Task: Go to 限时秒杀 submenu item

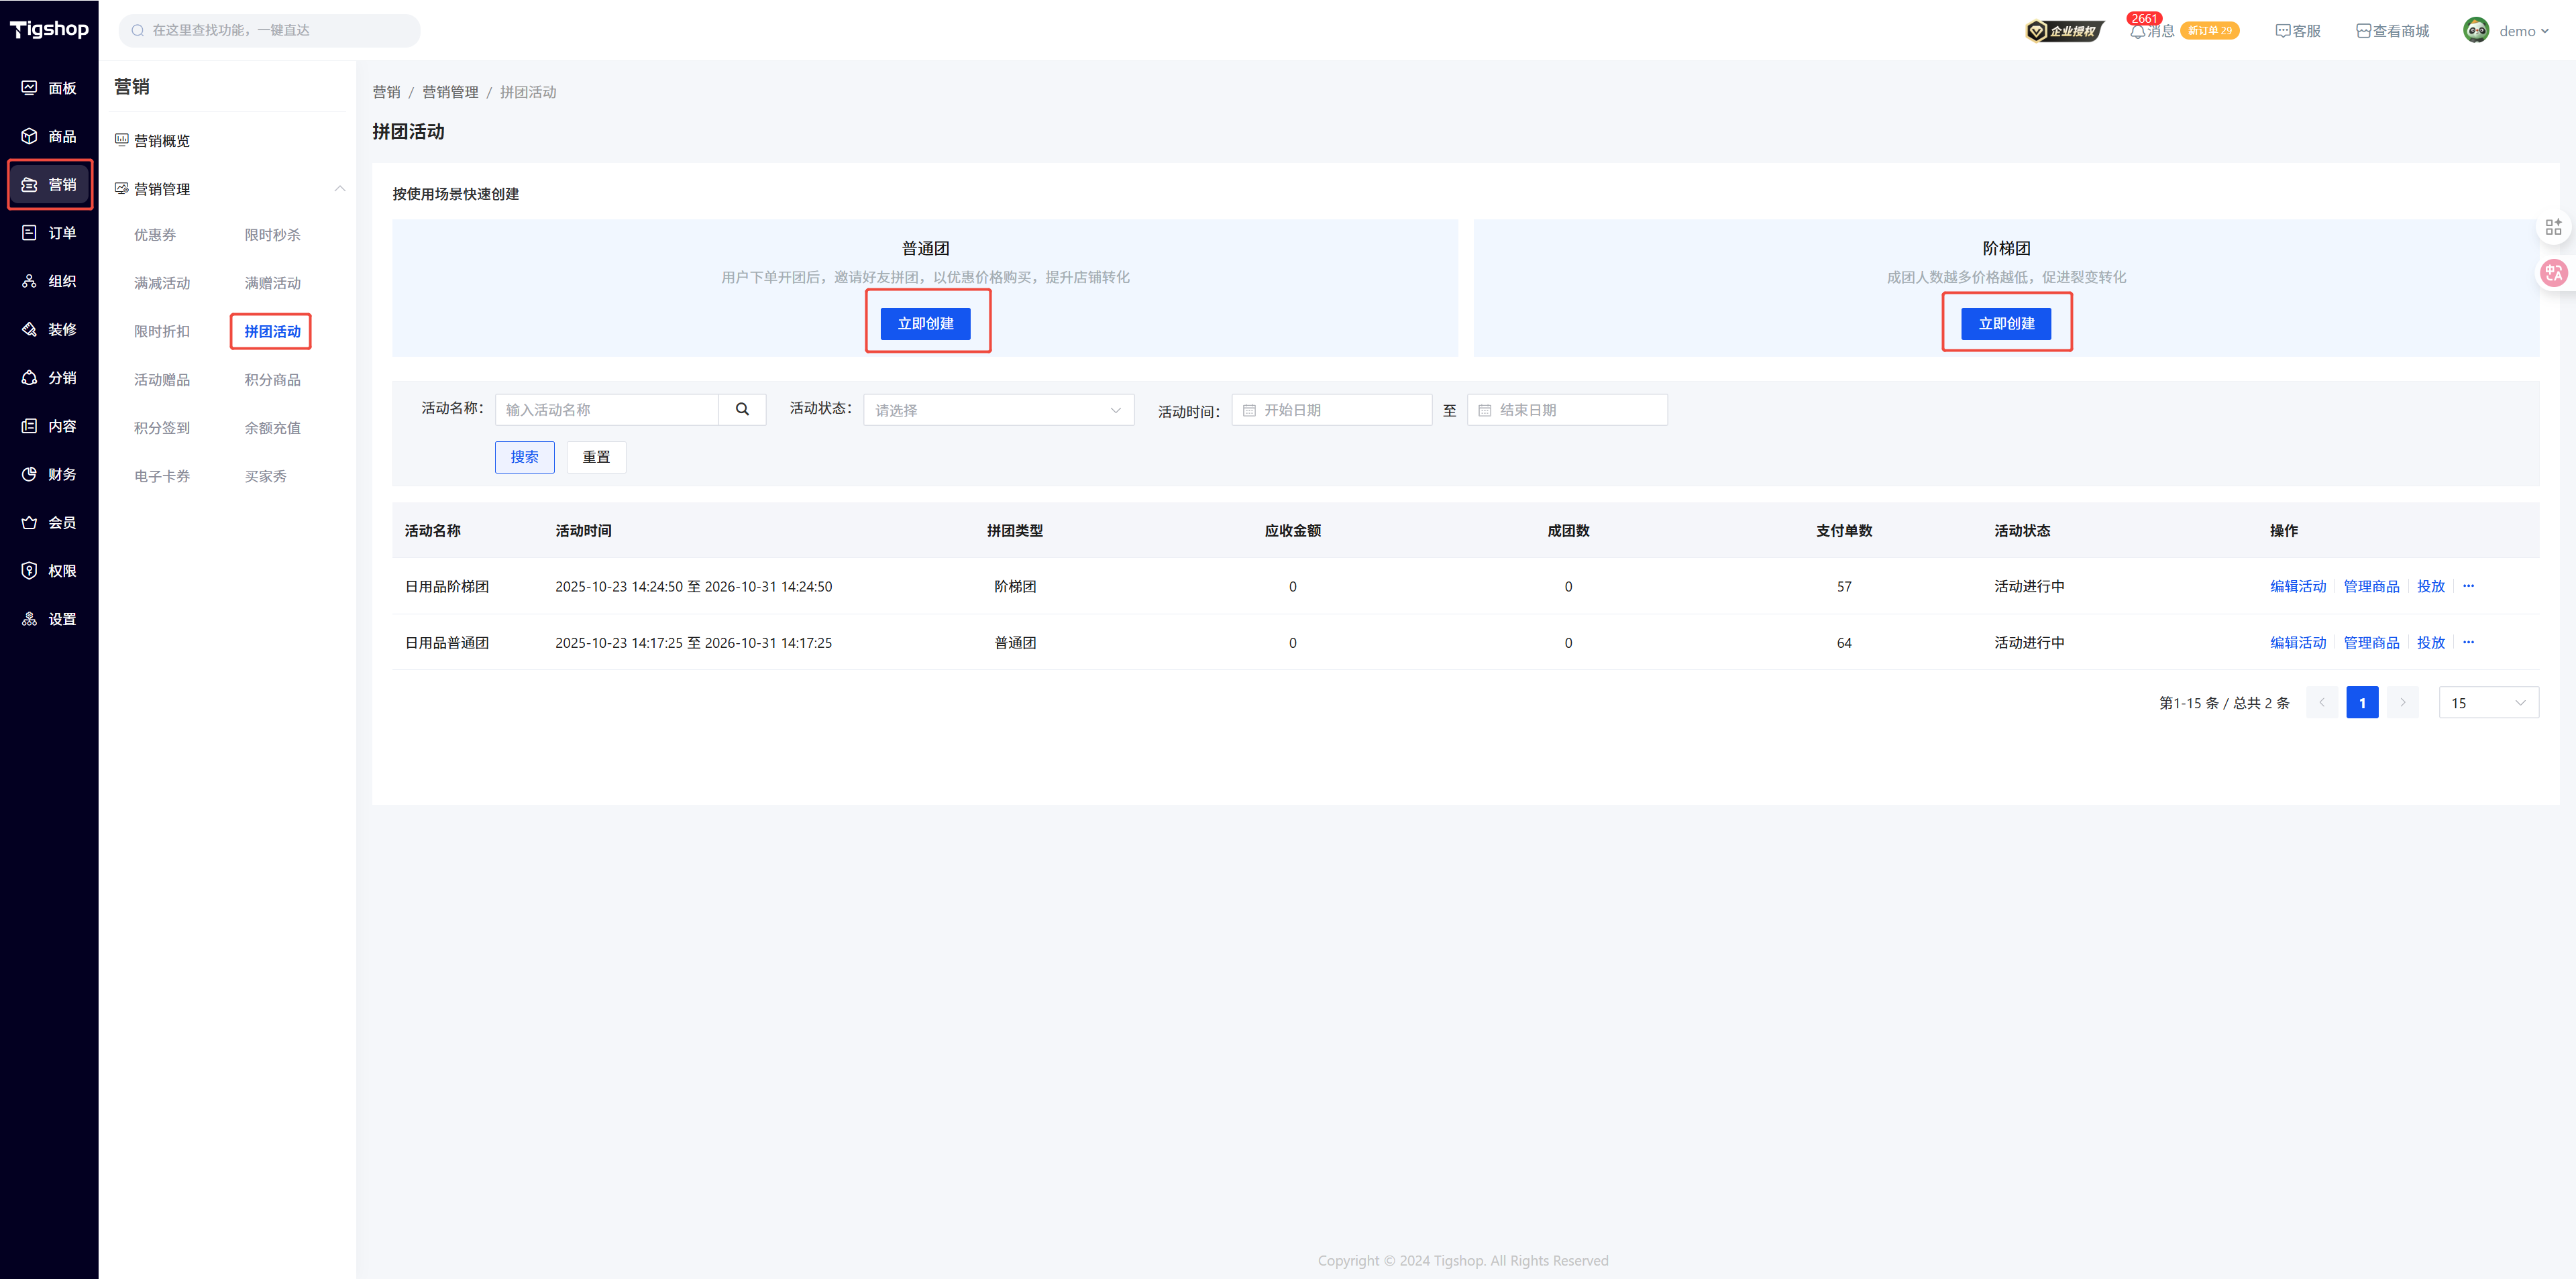Action: (x=272, y=235)
